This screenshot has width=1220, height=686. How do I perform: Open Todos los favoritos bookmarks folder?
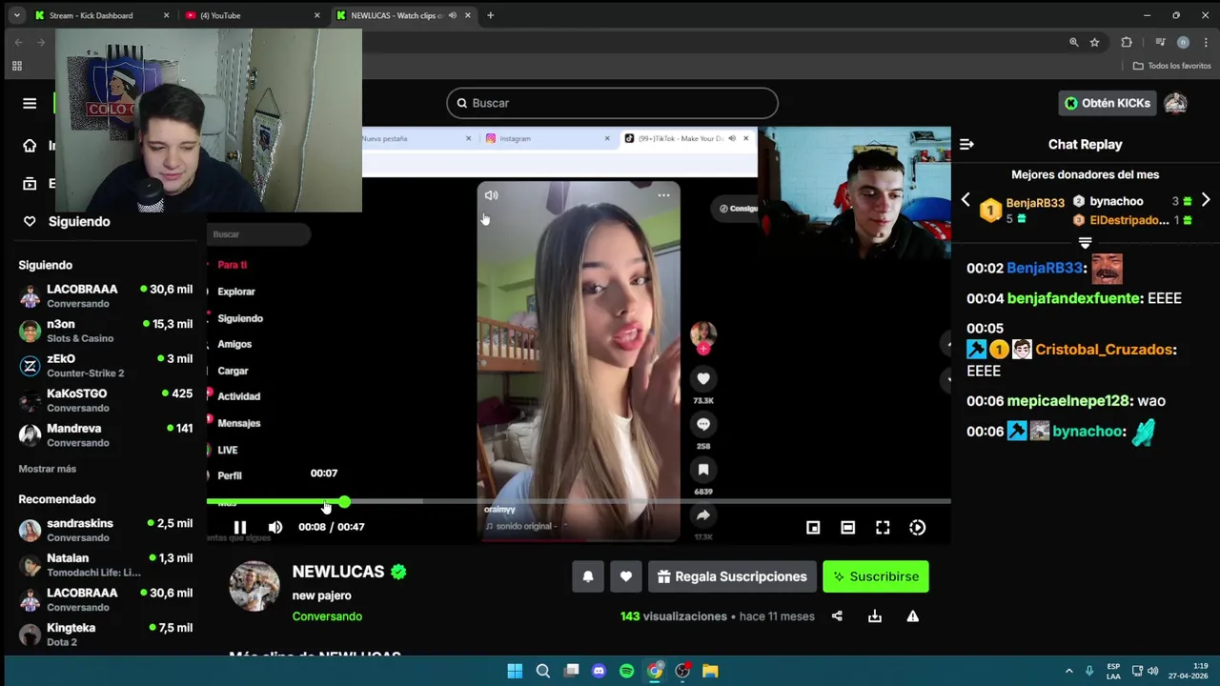pos(1171,66)
